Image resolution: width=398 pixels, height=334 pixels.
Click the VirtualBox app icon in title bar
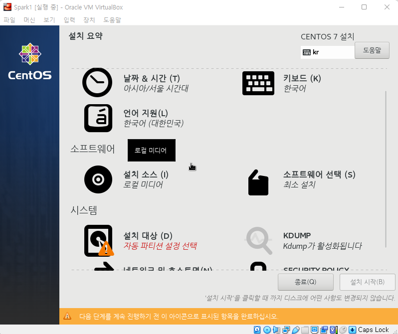[x=7, y=7]
